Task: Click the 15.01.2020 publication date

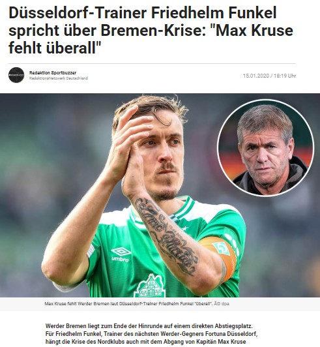Action: pyautogui.click(x=255, y=76)
